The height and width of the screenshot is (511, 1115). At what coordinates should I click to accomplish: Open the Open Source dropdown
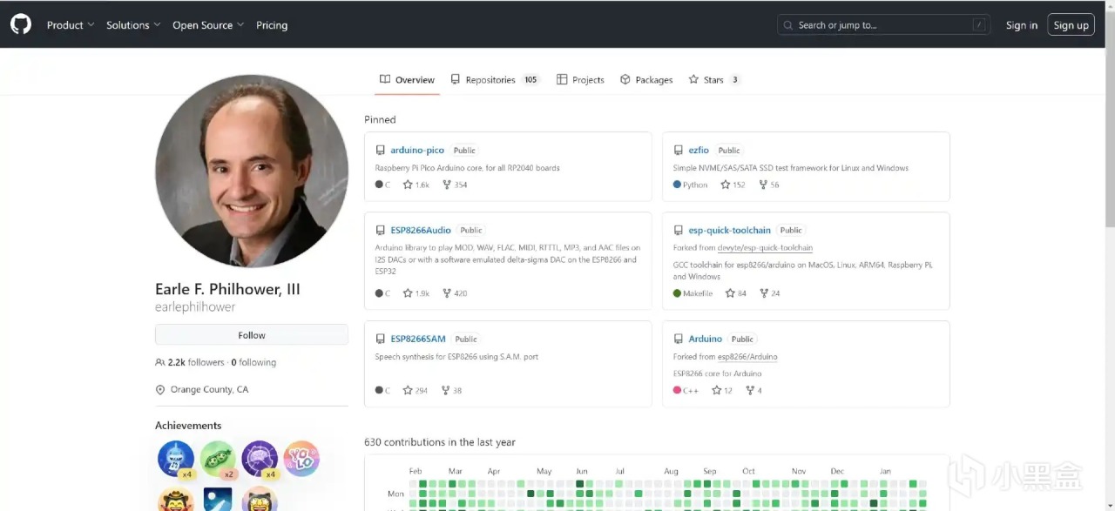pos(208,25)
